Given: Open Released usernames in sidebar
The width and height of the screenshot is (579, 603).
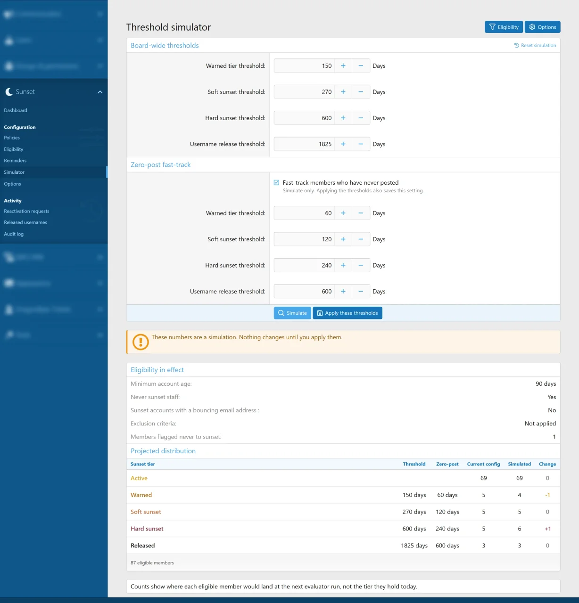Looking at the screenshot, I should tap(25, 222).
